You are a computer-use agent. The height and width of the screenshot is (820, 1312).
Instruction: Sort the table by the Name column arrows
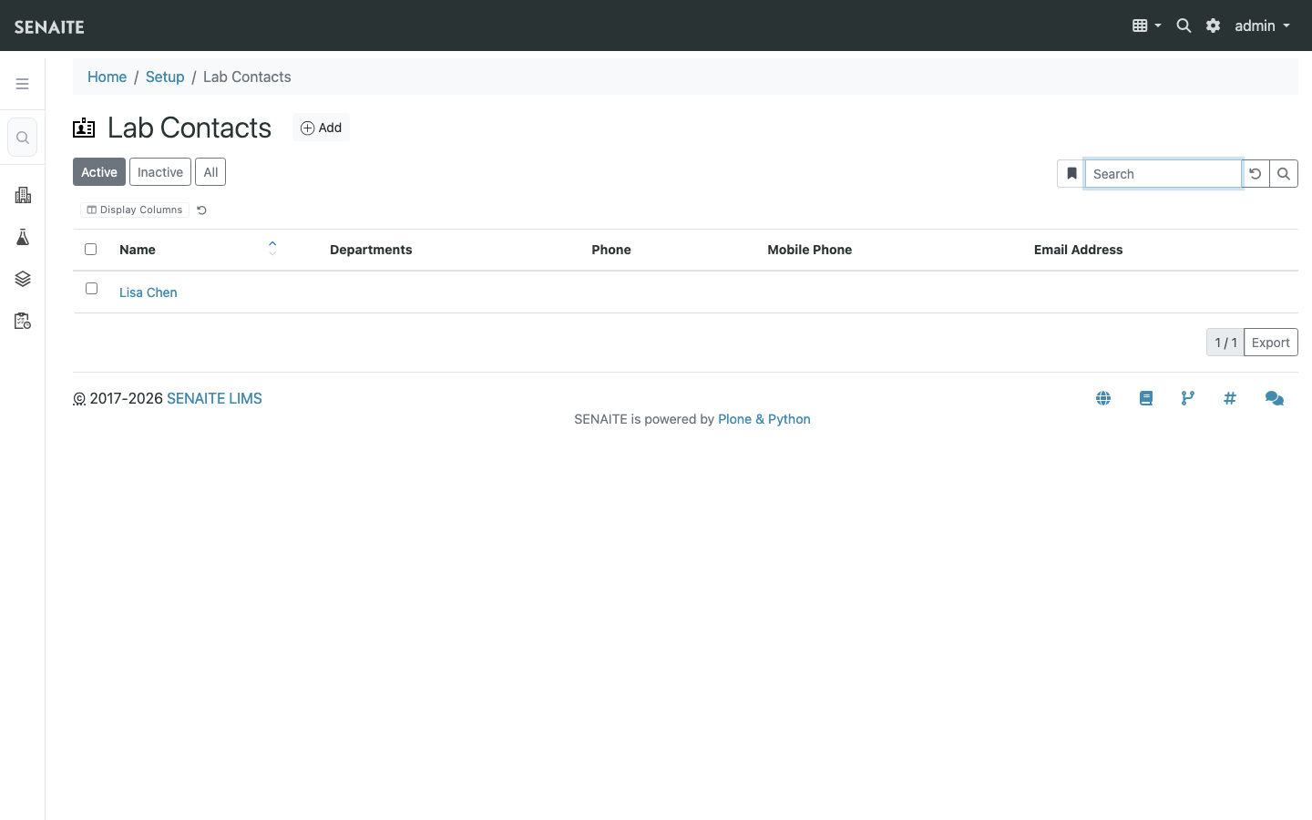[272, 248]
